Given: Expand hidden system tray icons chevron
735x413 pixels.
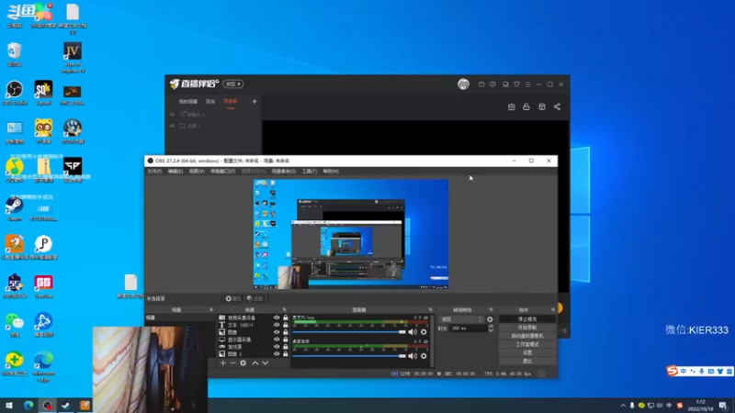Looking at the screenshot, I should [623, 406].
